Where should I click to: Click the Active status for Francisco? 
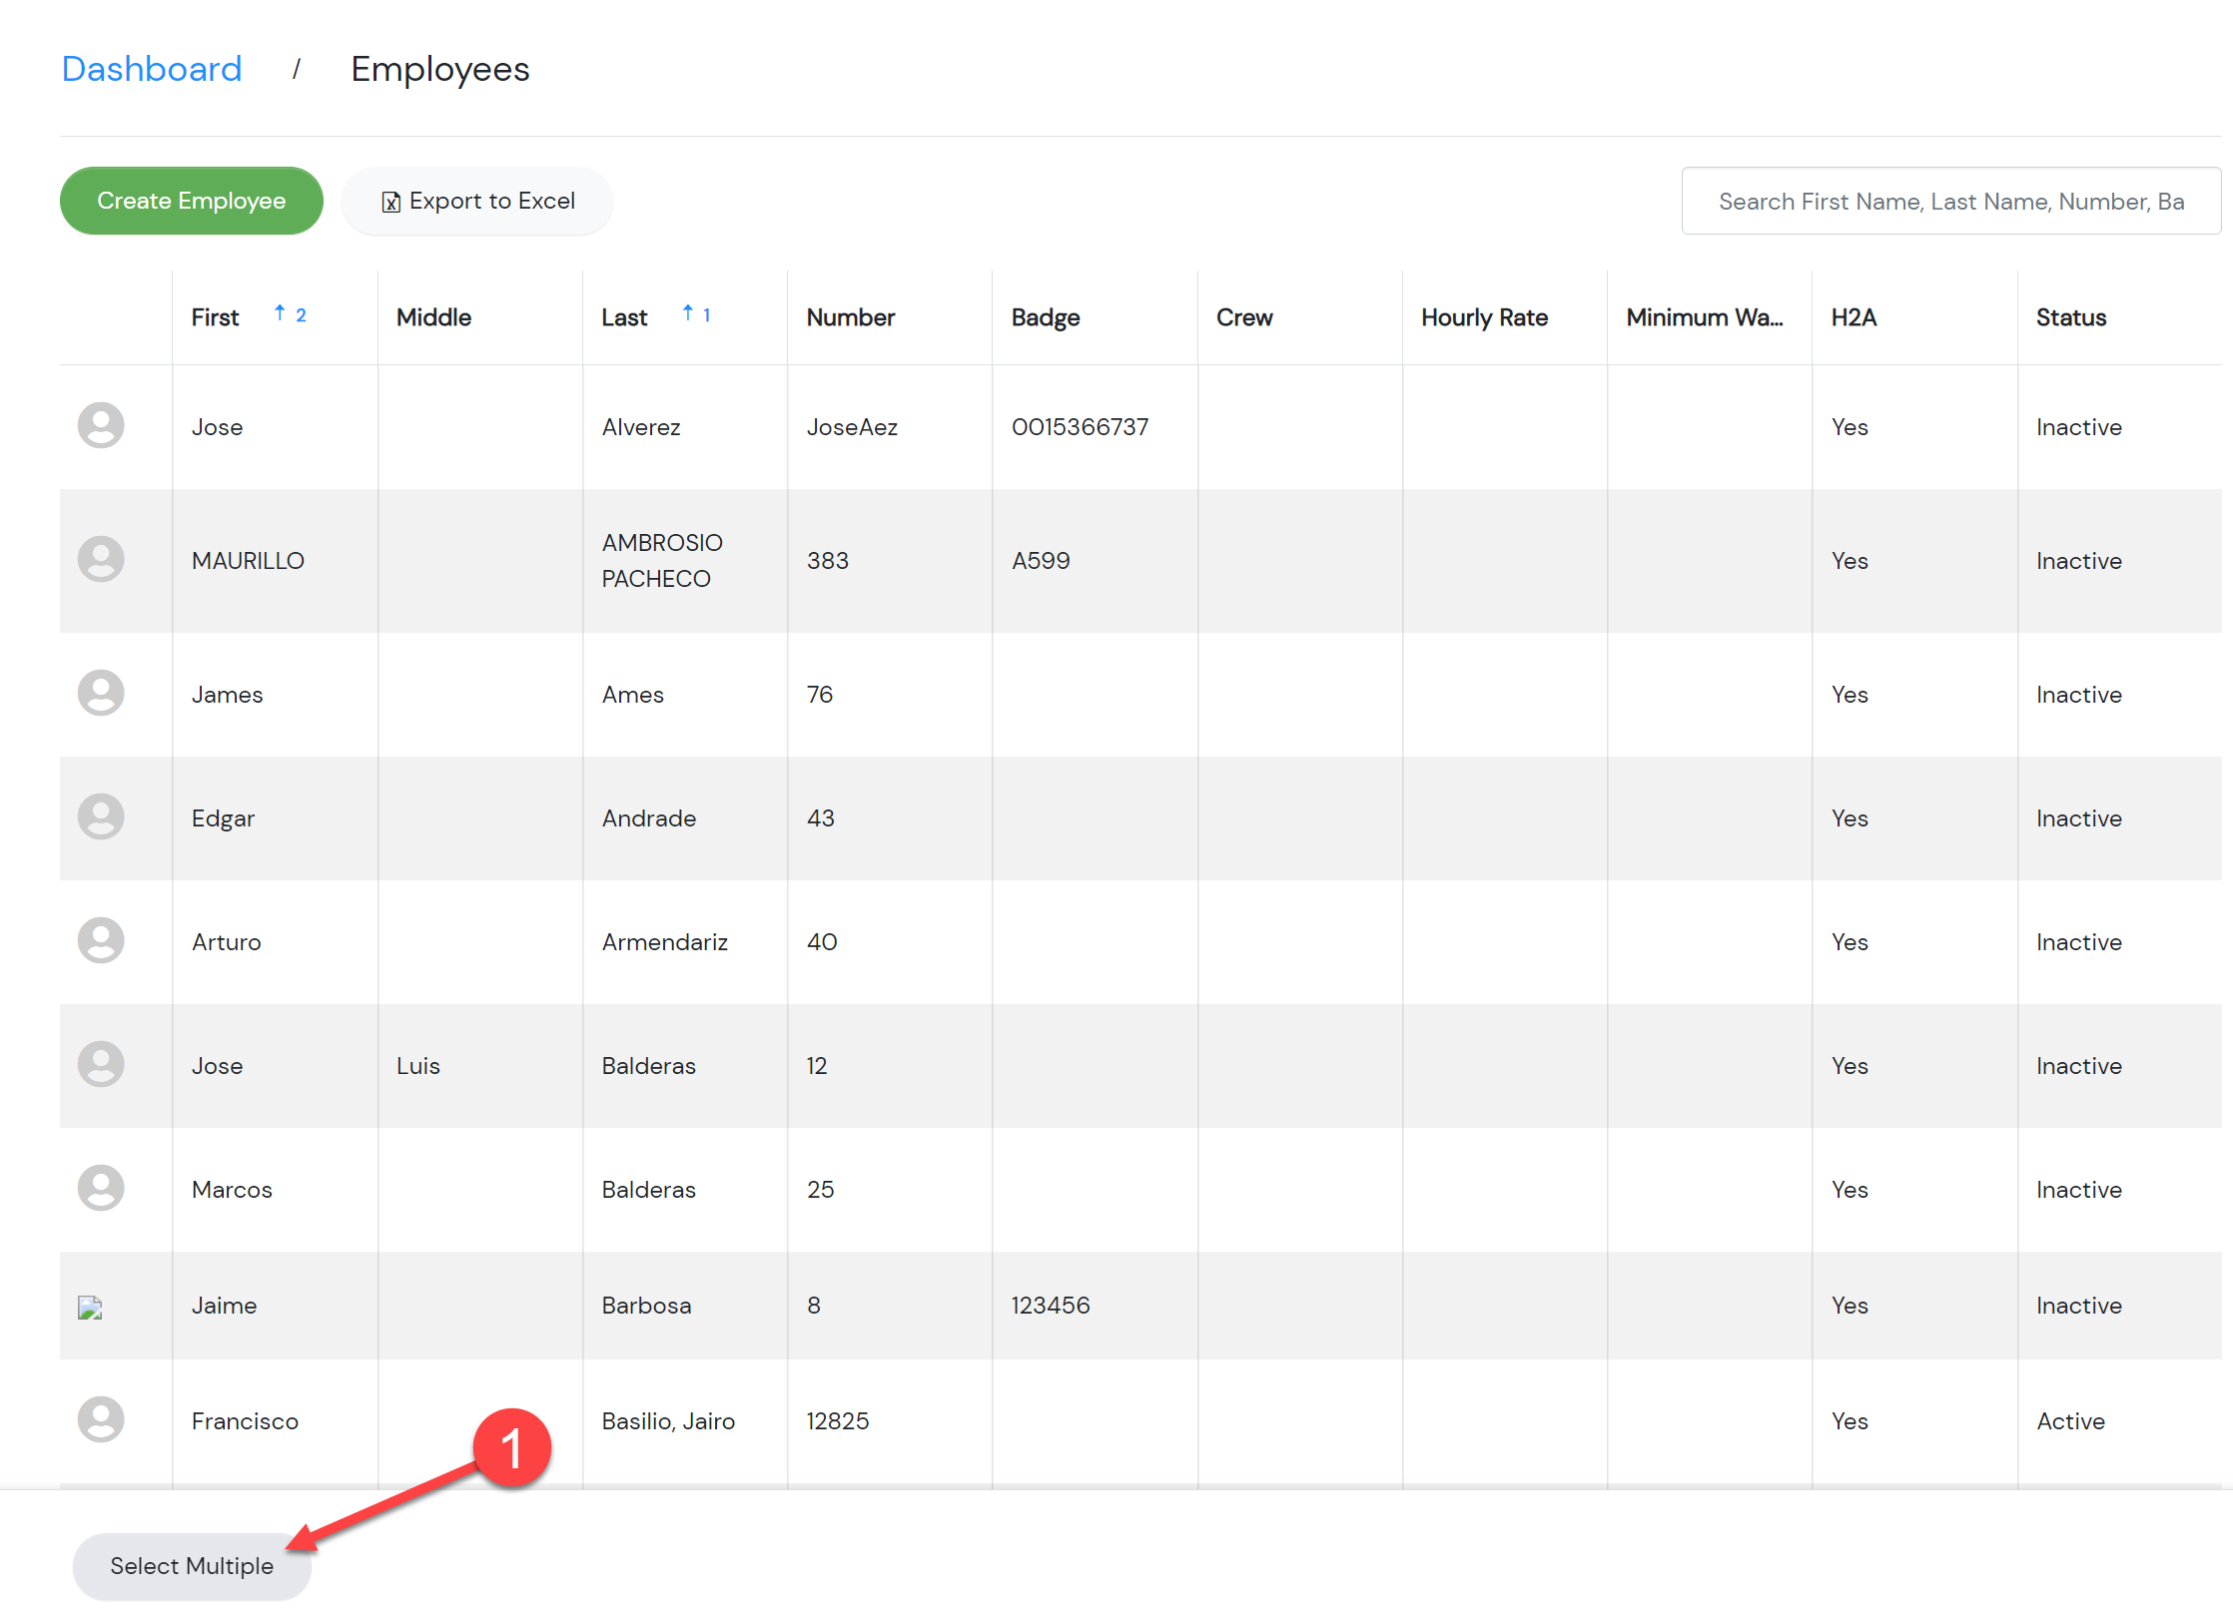coord(2070,1421)
